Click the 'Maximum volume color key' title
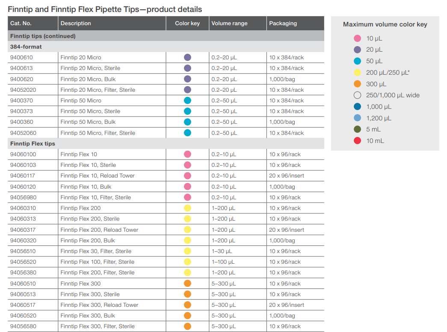The height and width of the screenshot is (332, 447). [385, 24]
